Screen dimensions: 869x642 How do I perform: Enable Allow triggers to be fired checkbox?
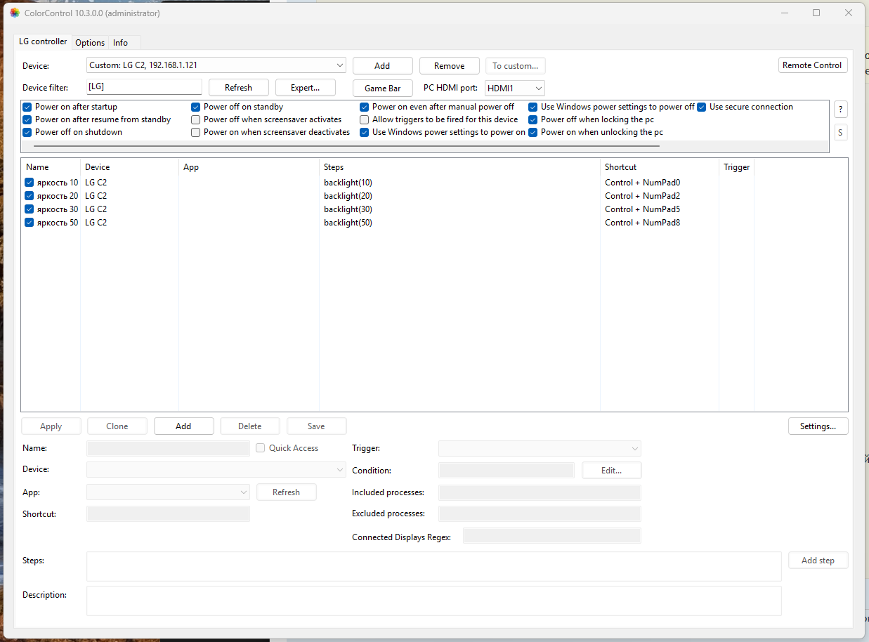(x=365, y=119)
